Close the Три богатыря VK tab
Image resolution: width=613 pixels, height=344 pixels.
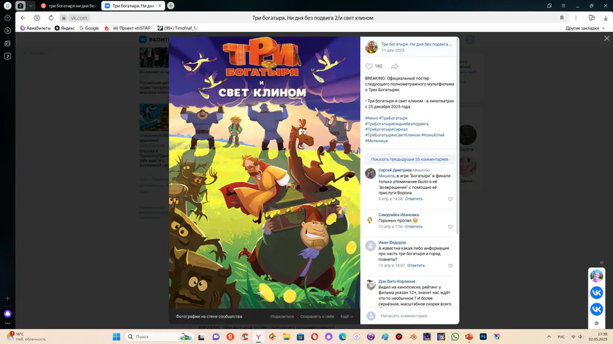click(x=159, y=6)
